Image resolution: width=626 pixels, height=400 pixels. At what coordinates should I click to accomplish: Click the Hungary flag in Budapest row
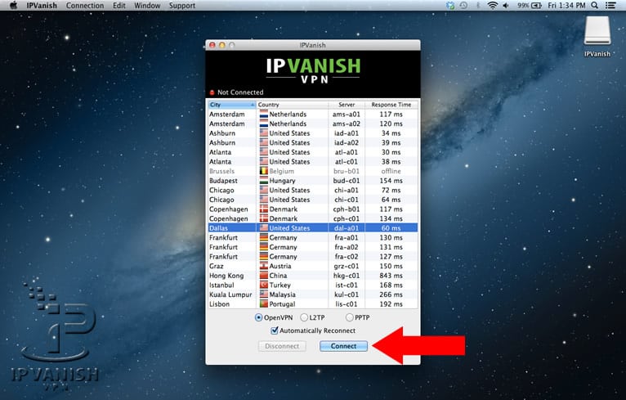pyautogui.click(x=263, y=181)
